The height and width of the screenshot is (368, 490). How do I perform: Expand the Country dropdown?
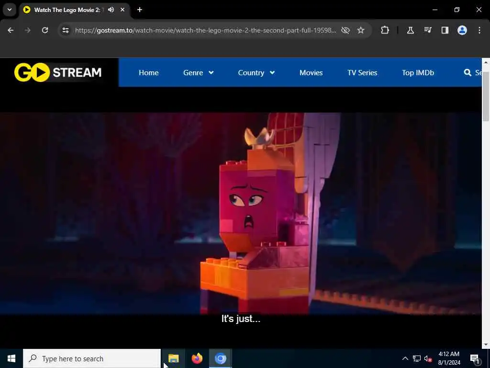pos(256,73)
